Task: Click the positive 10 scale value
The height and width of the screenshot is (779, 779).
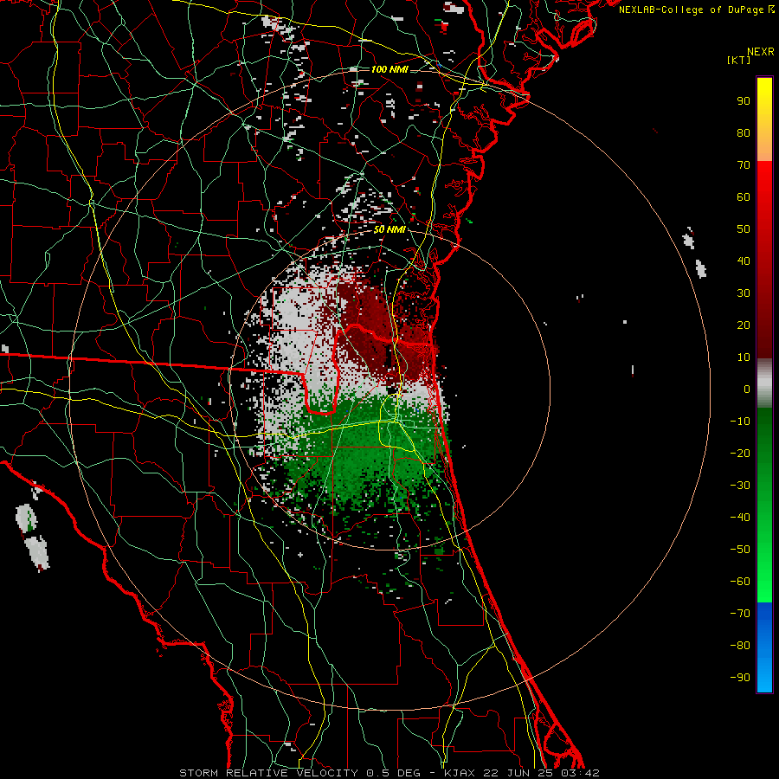Action: coord(744,357)
